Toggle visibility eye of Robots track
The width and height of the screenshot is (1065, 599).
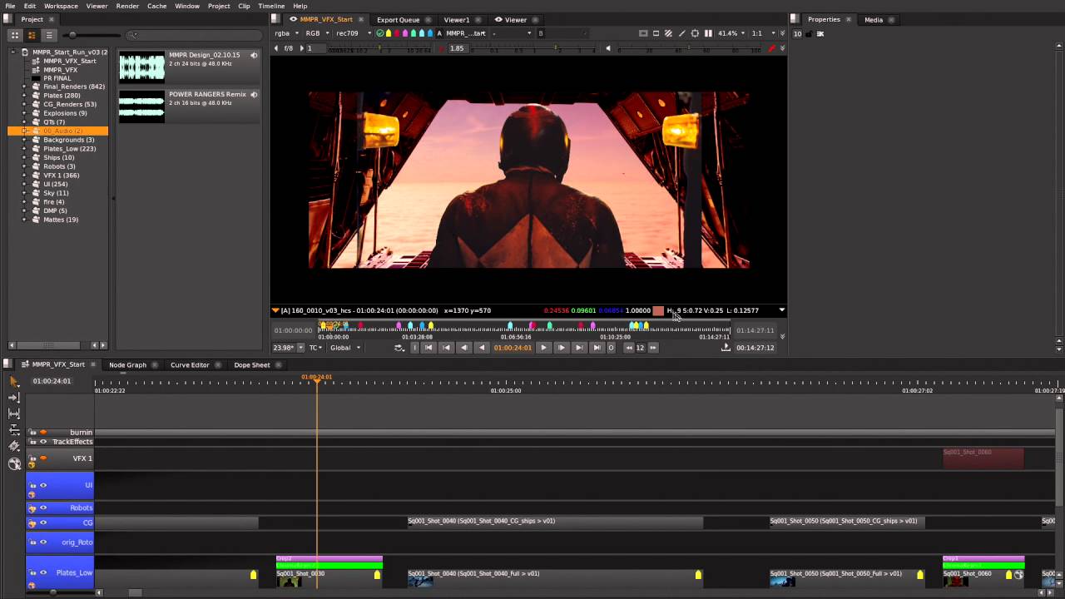click(43, 507)
